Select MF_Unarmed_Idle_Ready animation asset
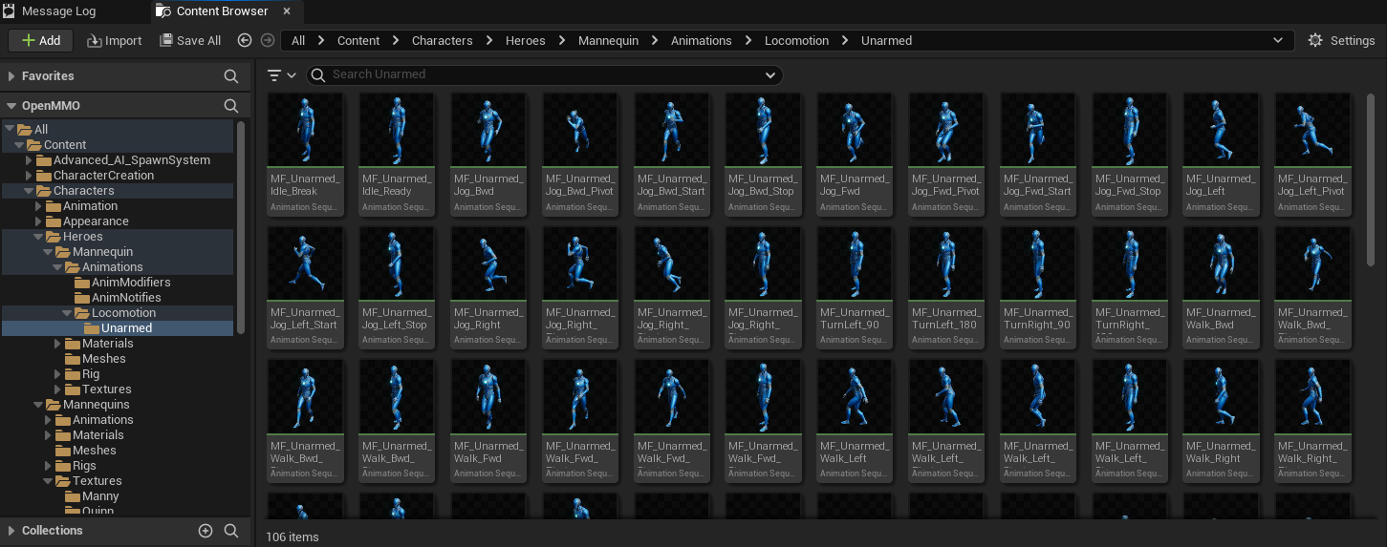This screenshot has height=547, width=1387. (x=397, y=154)
